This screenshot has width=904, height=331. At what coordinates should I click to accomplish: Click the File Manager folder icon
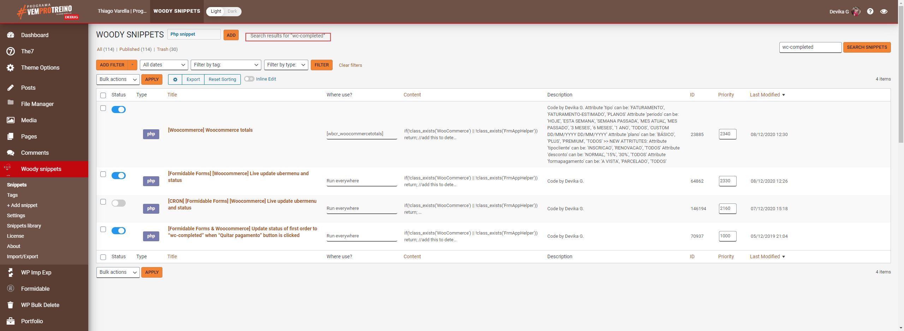(x=11, y=102)
